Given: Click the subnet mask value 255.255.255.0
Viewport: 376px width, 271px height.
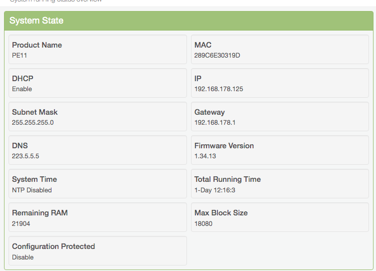Looking at the screenshot, I should [x=32, y=123].
